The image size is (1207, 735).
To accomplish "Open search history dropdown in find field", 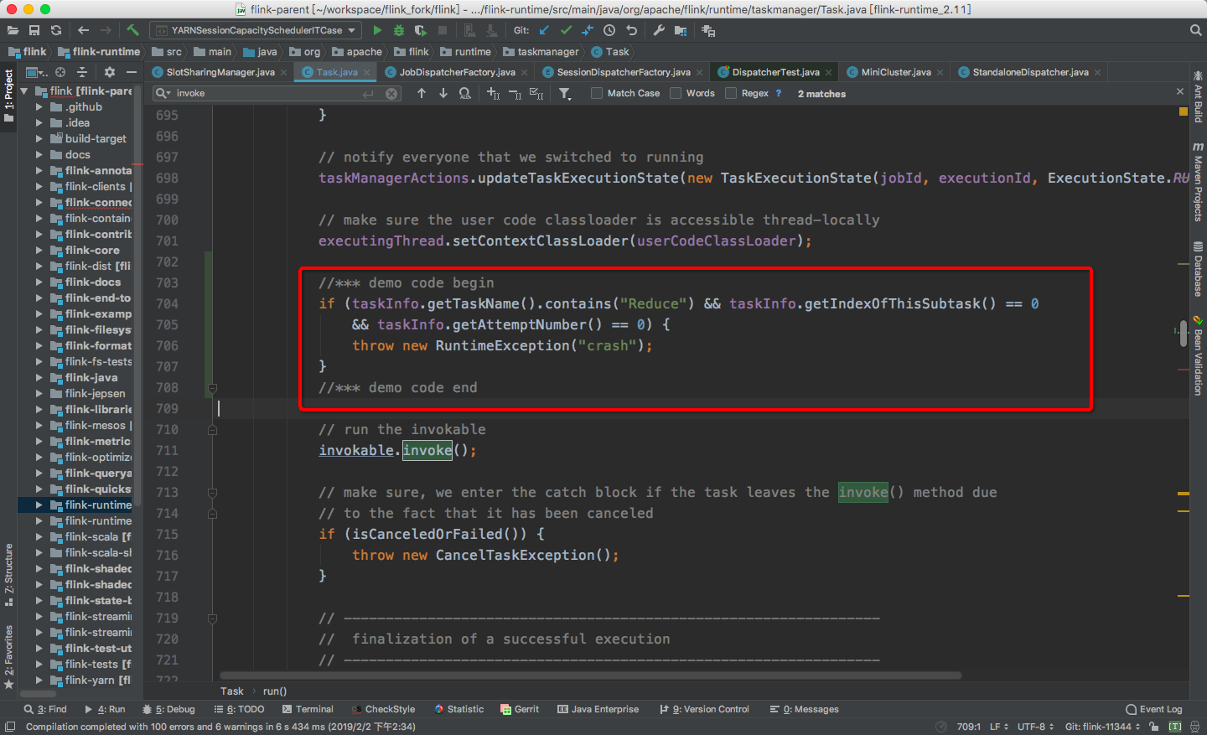I will tap(163, 93).
